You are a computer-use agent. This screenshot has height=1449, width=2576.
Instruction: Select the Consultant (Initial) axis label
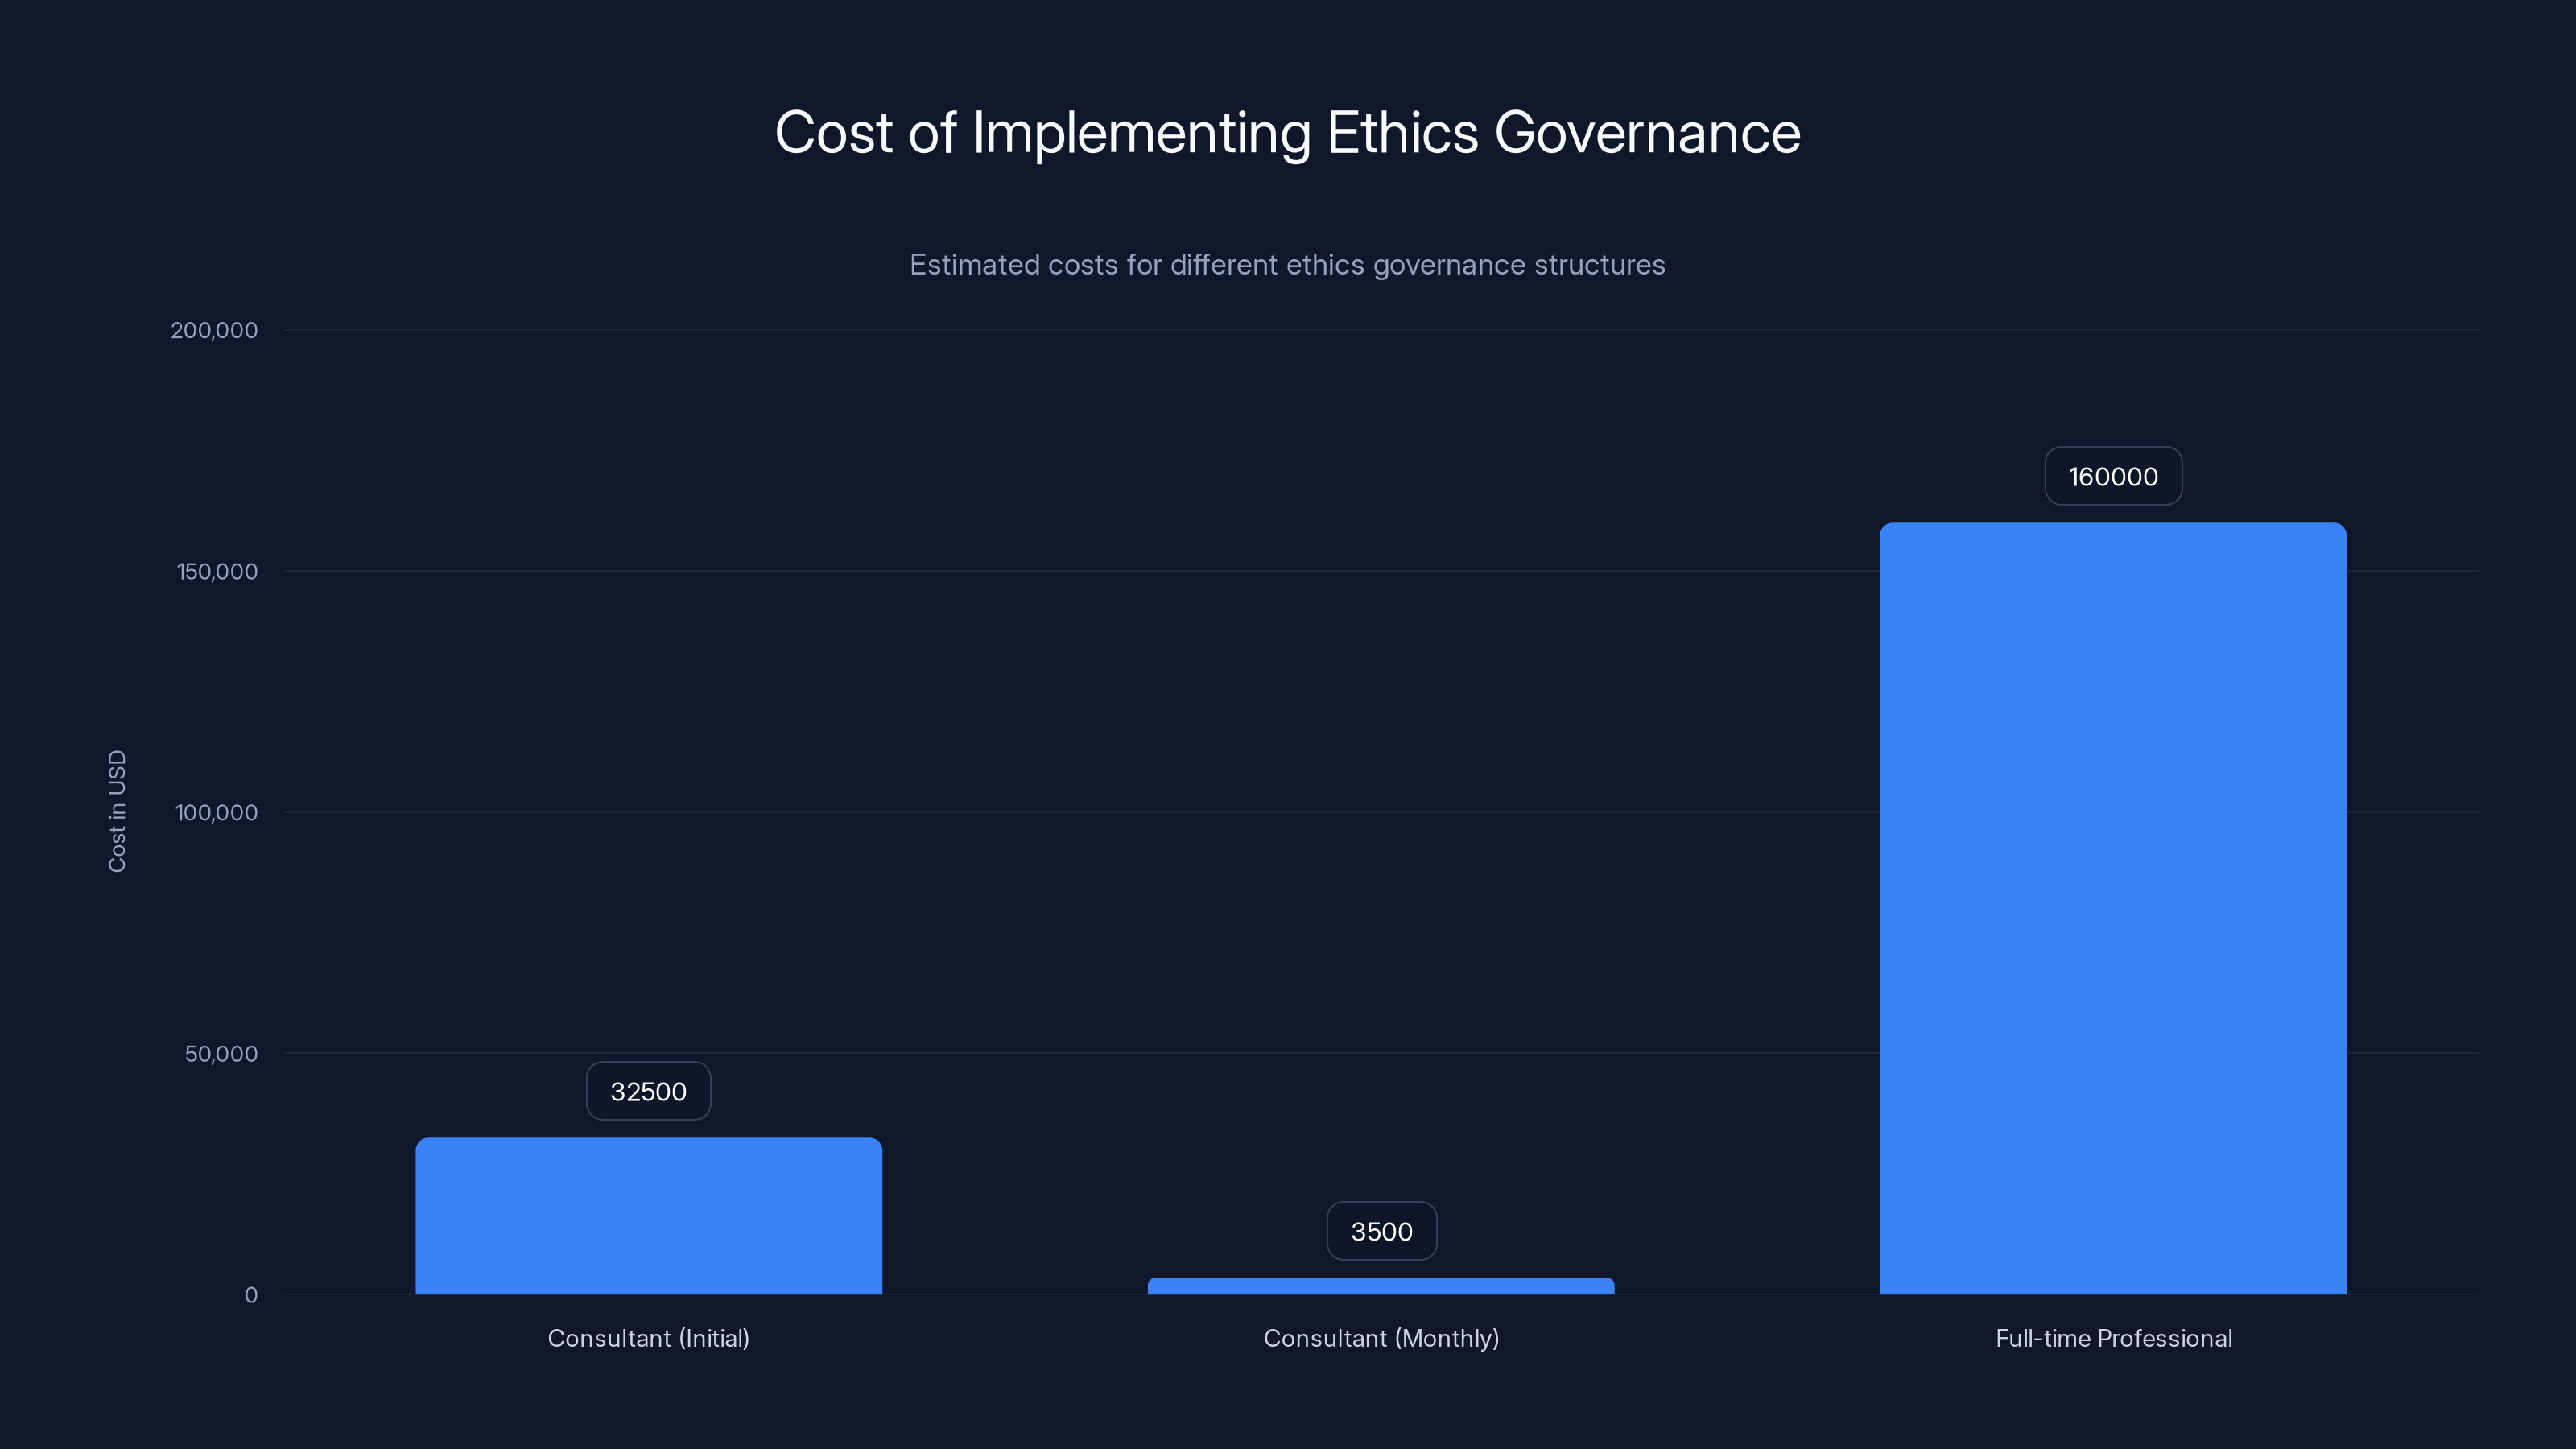pyautogui.click(x=648, y=1338)
